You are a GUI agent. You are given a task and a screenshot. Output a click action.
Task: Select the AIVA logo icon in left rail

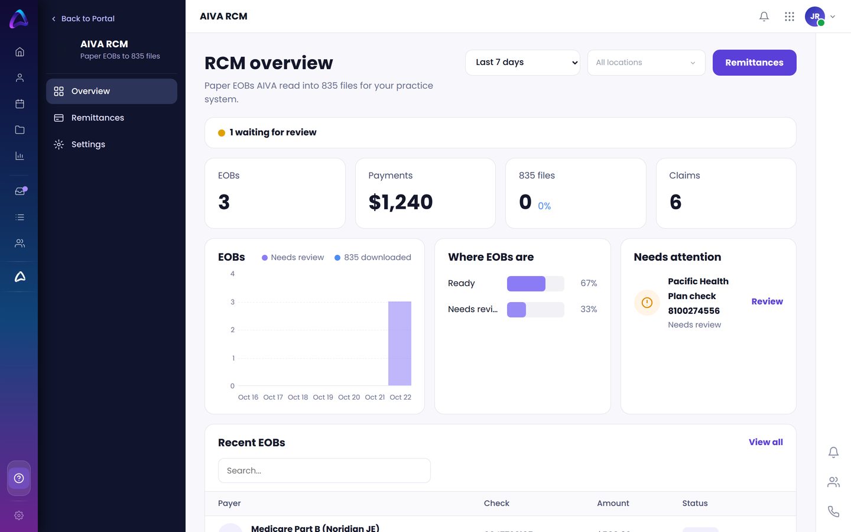click(20, 277)
